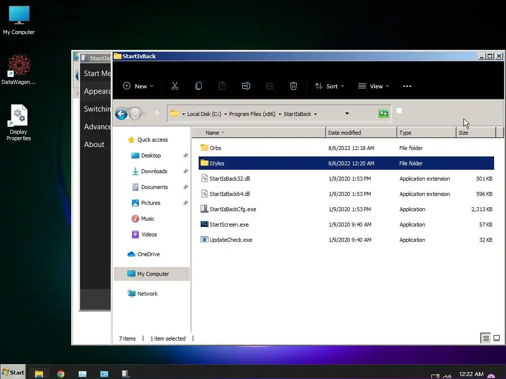Click the Paste icon in toolbar
Viewport: 506px width, 379px height.
coord(222,86)
